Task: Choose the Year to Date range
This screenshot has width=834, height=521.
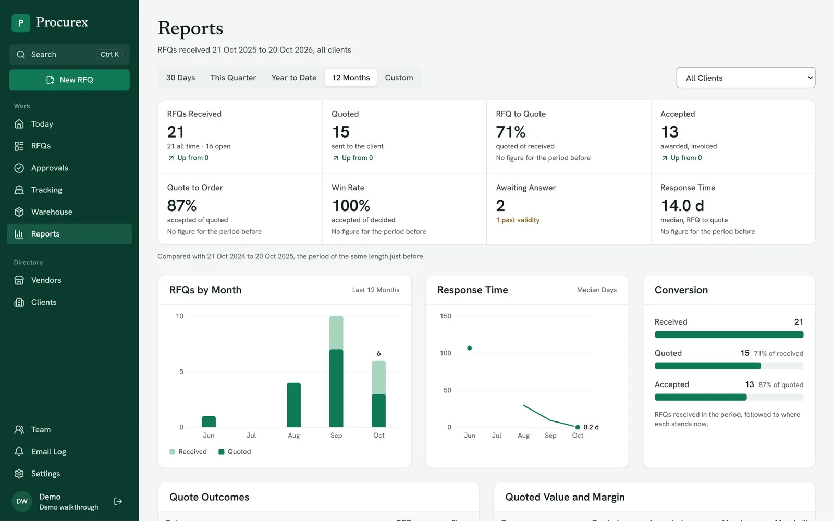Action: (293, 78)
